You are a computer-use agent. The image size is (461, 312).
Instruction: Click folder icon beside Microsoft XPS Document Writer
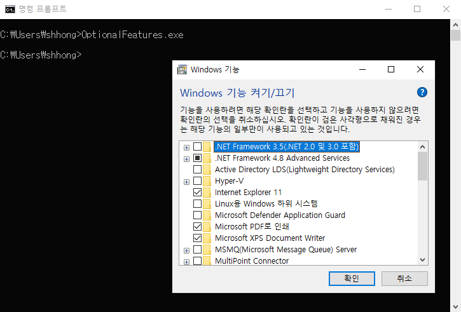pos(207,238)
